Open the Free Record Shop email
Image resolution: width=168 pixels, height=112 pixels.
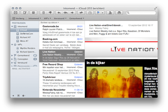[x=62, y=69]
